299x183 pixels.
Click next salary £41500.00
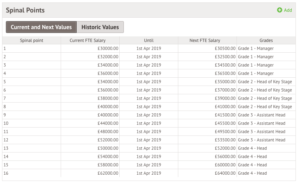pos(225,115)
